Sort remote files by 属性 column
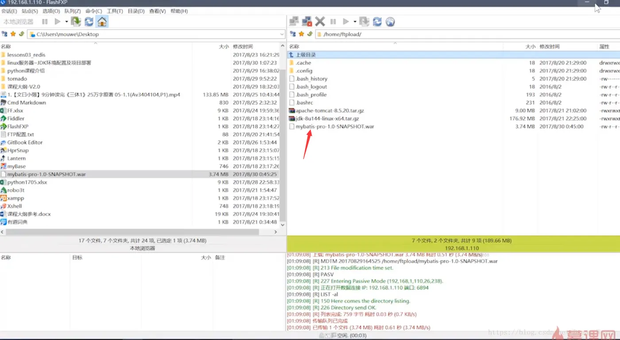 (x=604, y=46)
